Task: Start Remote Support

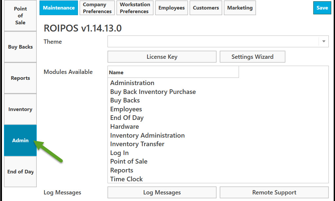Action: coord(274,192)
